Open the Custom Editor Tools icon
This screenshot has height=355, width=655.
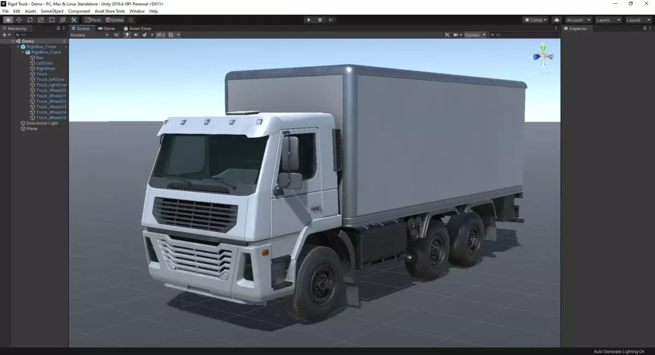coord(73,20)
